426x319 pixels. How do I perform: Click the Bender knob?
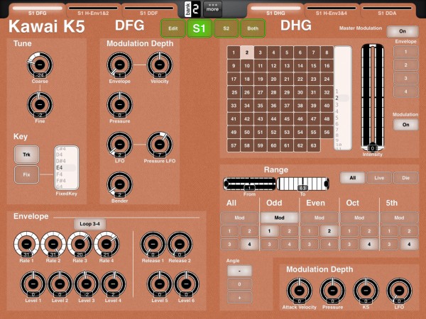point(119,184)
